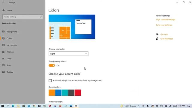Image resolution: width=192 pixels, height=108 pixels.
Task: Pick the orange recent color
Action: pos(52,93)
